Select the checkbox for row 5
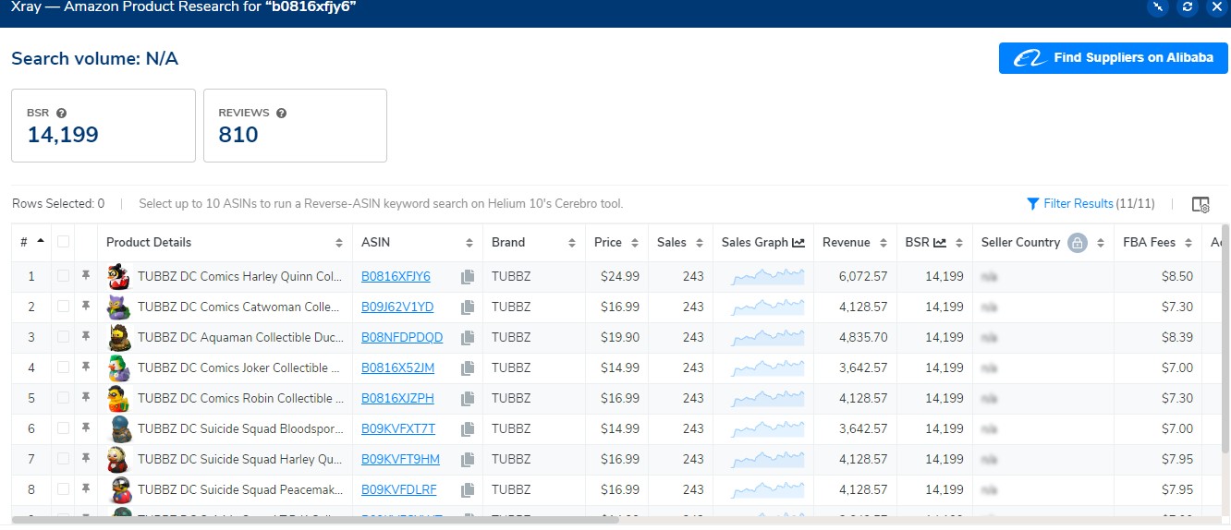Screen dimensions: 1231x530 tap(63, 398)
